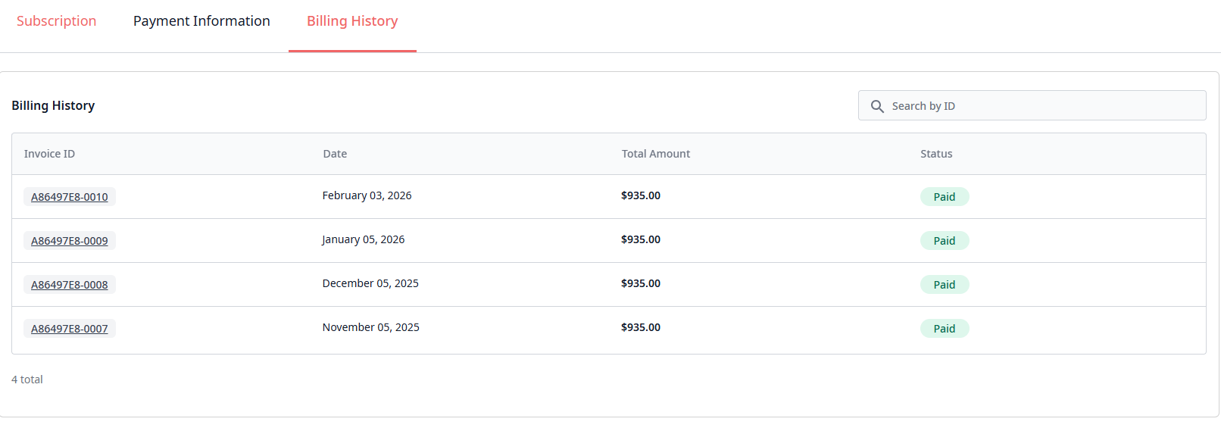This screenshot has height=428, width=1221.
Task: Click the Paid badge for December invoice
Action: [945, 285]
